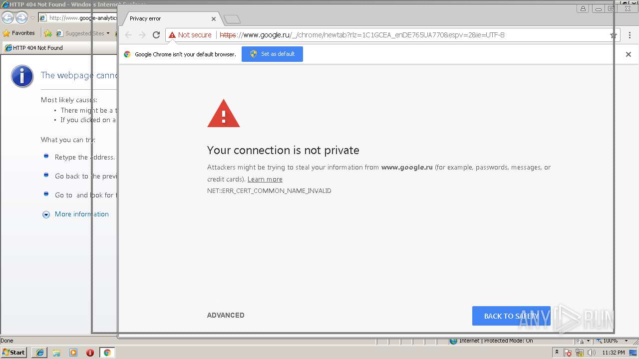Image resolution: width=639 pixels, height=359 pixels.
Task: Open the Chrome three-dot menu
Action: pyautogui.click(x=630, y=35)
